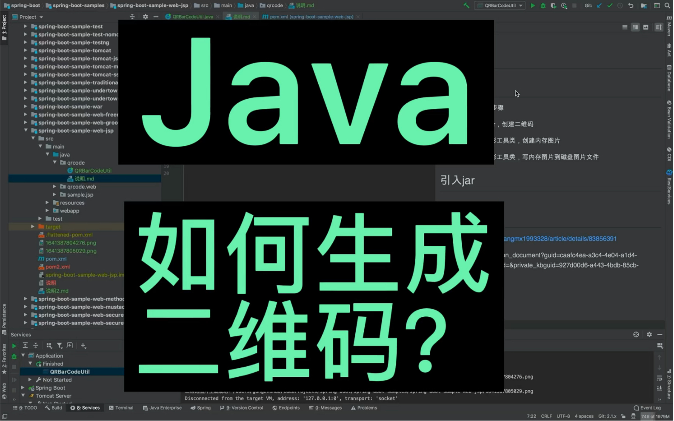Open QRBarCodeUtil run configuration dropdown

[500, 6]
